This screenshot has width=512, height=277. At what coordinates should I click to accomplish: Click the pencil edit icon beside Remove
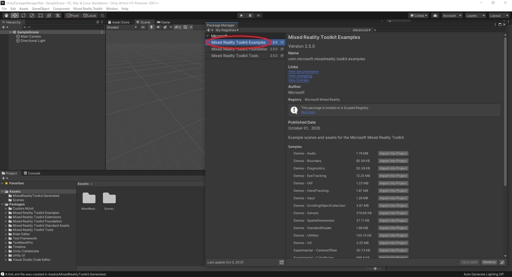(x=502, y=262)
